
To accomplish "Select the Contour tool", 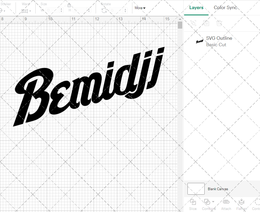I will point(256,204).
